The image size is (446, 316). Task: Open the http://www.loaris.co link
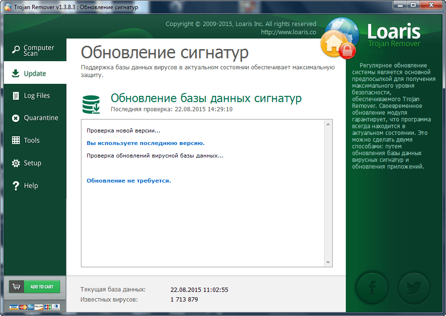[x=289, y=32]
